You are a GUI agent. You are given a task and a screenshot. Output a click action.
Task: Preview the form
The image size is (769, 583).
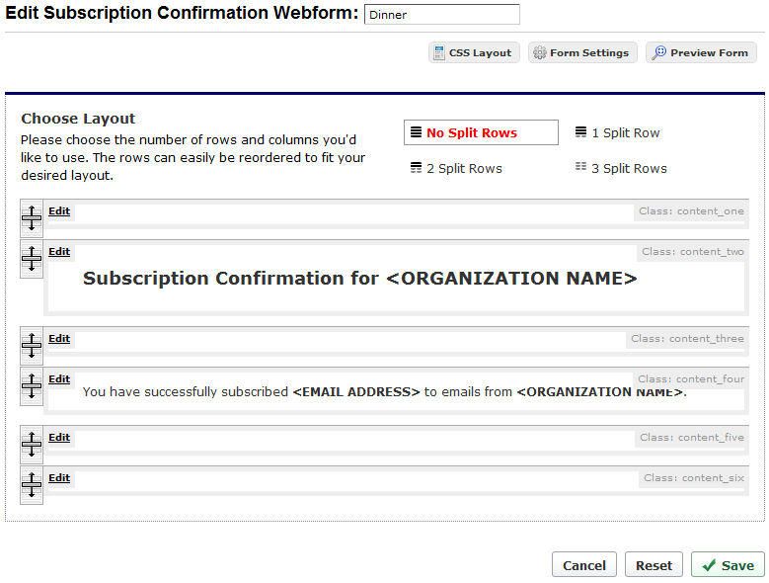coord(701,52)
